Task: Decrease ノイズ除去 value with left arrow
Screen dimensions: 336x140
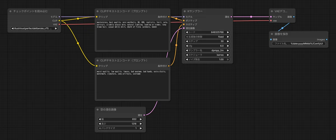Action: (187, 60)
